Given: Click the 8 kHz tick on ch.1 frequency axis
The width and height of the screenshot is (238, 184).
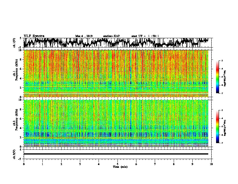Looking at the screenshot, I should pos(21,60).
